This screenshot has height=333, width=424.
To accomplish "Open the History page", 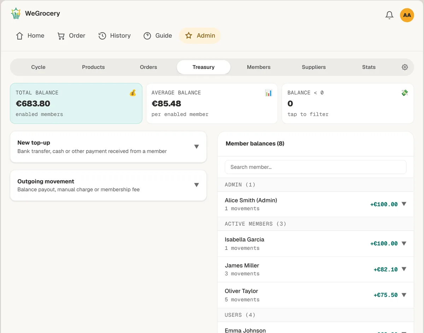I will tap(114, 36).
